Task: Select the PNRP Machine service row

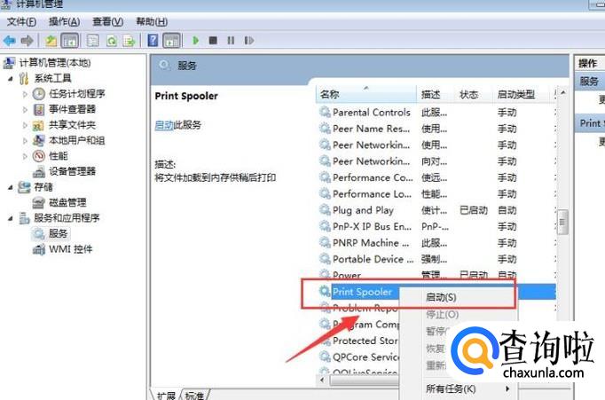Action: pyautogui.click(x=436, y=243)
